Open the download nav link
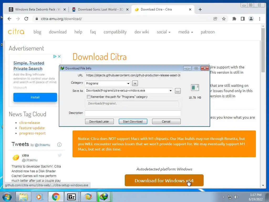Image resolution: width=269 pixels, height=202 pixels. [58, 32]
